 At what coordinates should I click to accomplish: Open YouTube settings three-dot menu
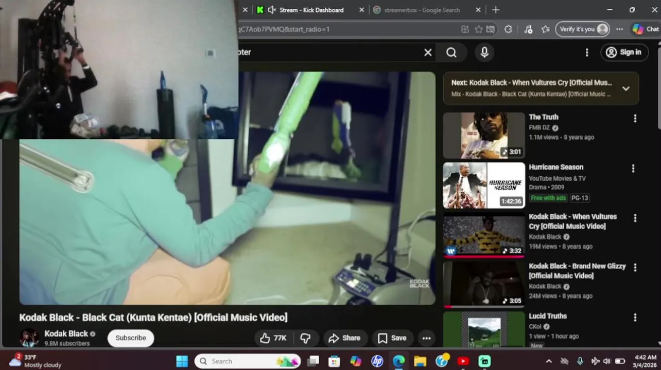point(587,52)
